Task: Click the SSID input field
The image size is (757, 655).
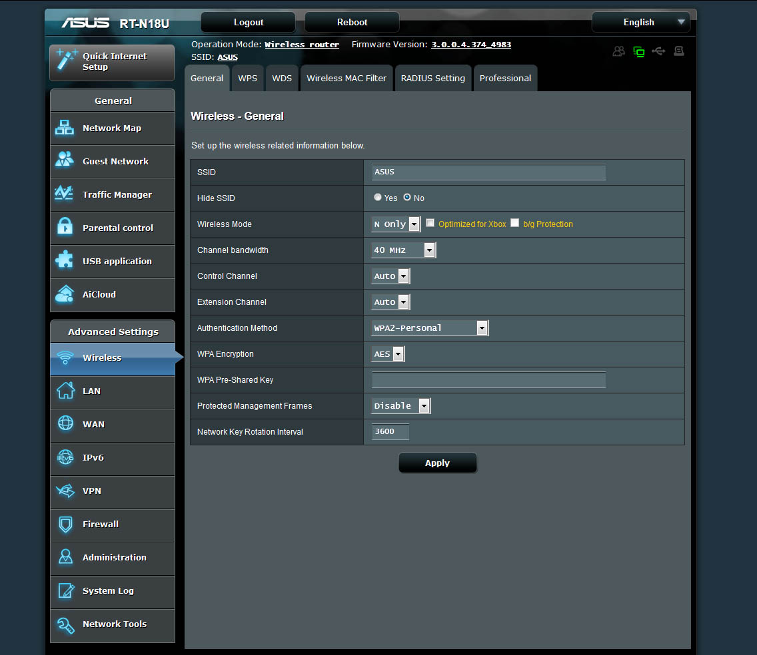Action: [x=488, y=172]
